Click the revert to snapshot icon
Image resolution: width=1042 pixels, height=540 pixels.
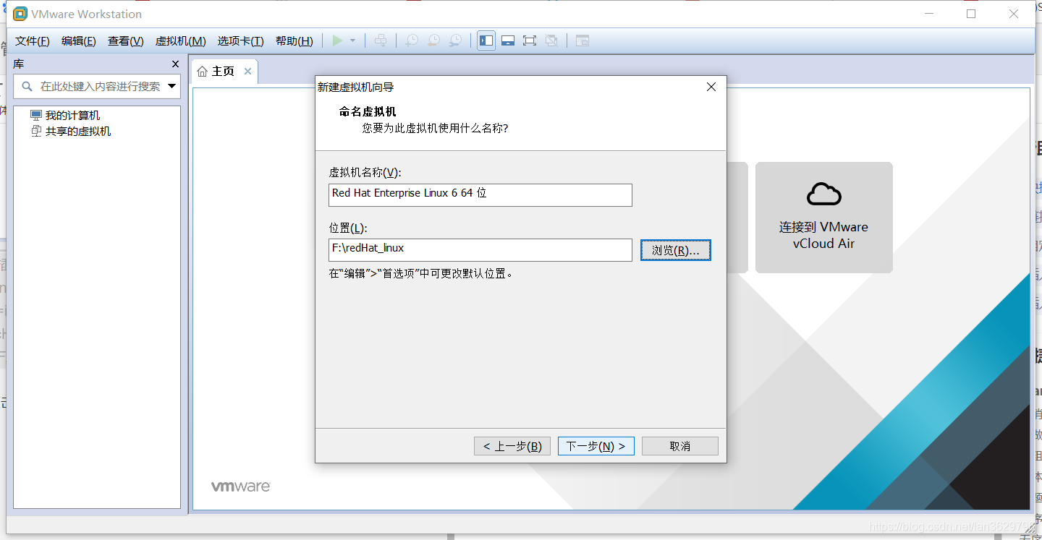(x=433, y=40)
